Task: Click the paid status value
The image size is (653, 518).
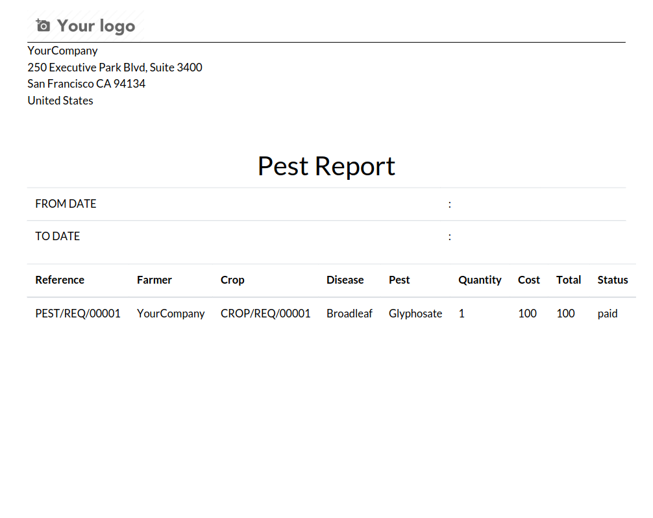Action: pos(608,314)
